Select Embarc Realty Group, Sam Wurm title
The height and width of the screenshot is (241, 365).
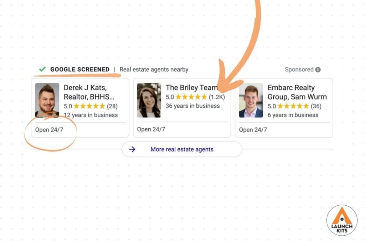(297, 92)
